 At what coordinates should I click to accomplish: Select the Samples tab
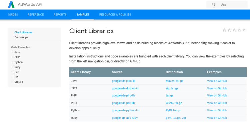(83, 15)
